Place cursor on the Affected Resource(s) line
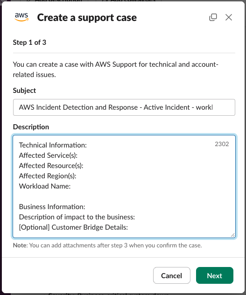The width and height of the screenshot is (246, 295). tap(51, 166)
